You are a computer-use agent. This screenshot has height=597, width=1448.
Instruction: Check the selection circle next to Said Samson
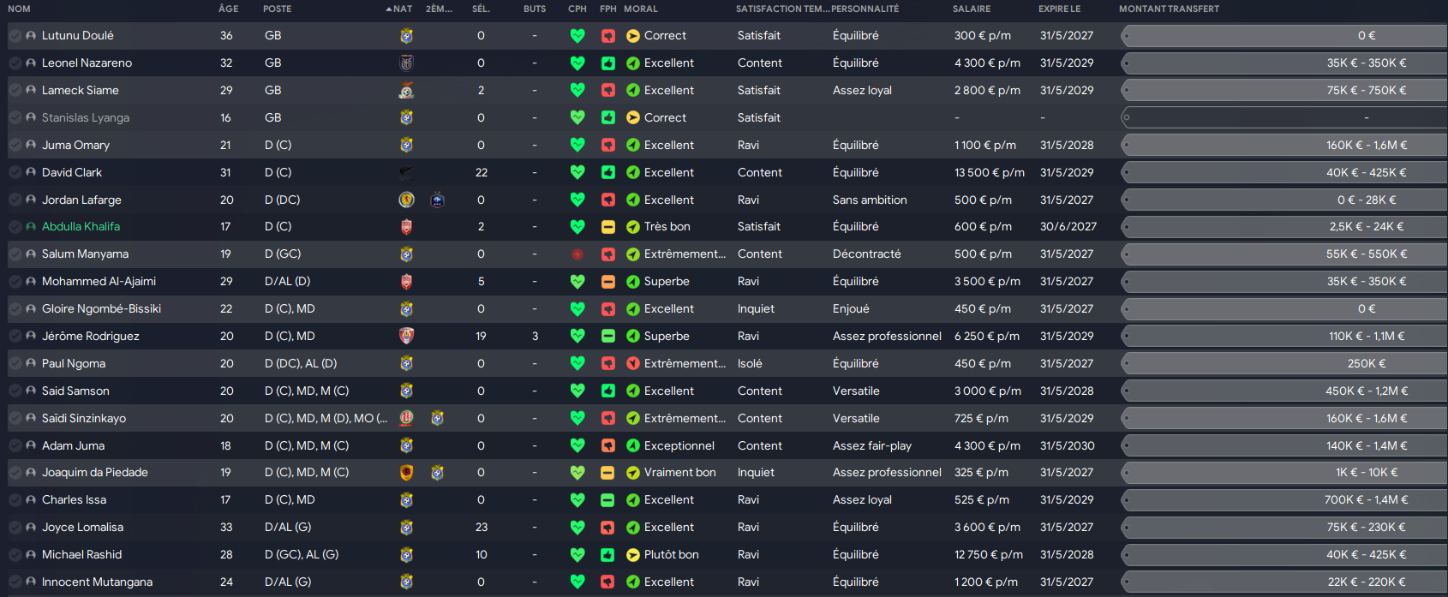click(x=15, y=391)
